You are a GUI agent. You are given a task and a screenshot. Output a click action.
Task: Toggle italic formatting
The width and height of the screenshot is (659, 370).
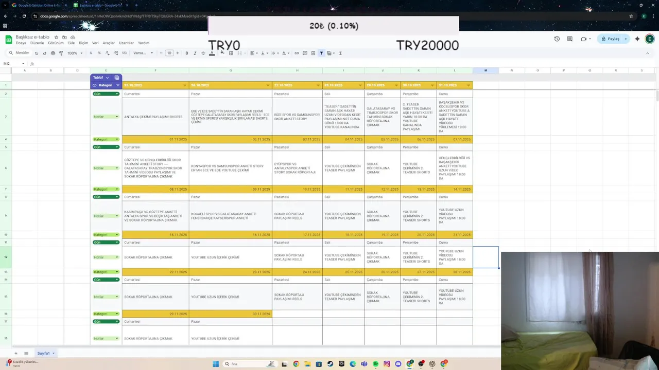pyautogui.click(x=195, y=53)
